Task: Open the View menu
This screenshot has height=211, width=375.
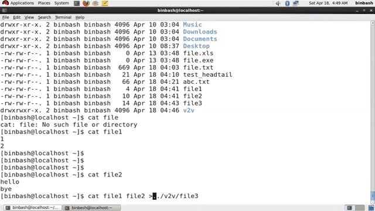Action: pyautogui.click(x=29, y=17)
